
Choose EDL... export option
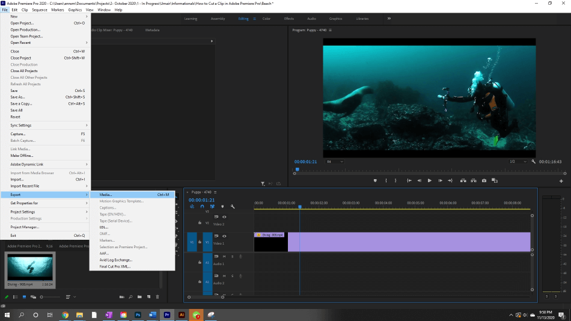pos(132,227)
